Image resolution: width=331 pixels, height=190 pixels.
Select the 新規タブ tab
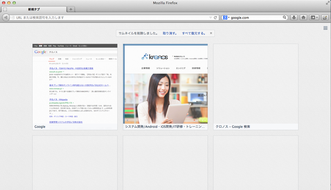tap(34, 9)
